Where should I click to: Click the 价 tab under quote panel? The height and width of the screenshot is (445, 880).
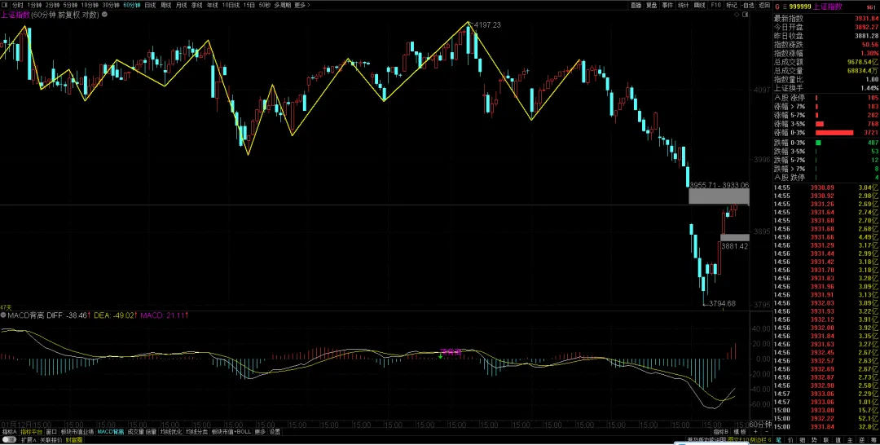tap(791, 440)
